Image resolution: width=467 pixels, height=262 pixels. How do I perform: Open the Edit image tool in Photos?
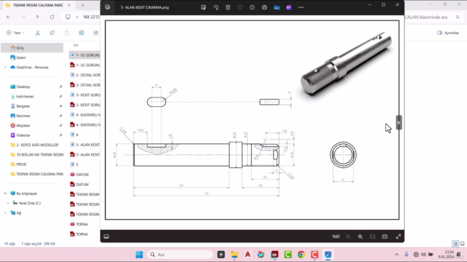(x=204, y=7)
